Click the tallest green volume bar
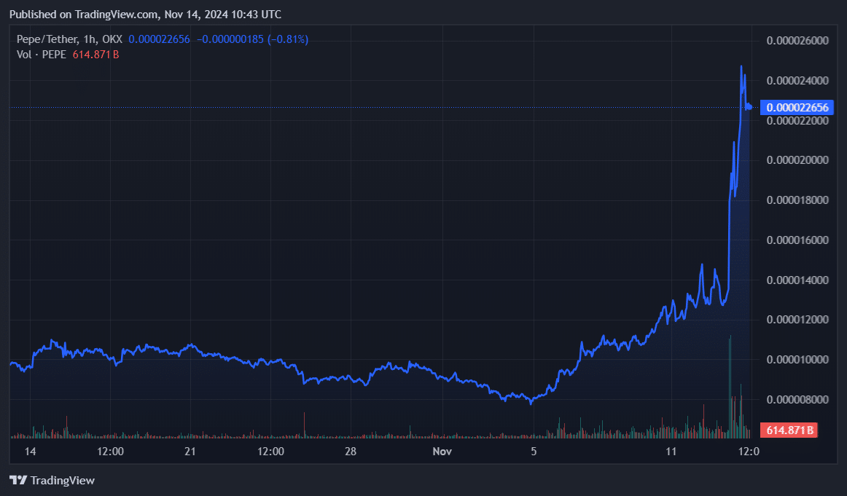The width and height of the screenshot is (847, 496). pos(730,379)
